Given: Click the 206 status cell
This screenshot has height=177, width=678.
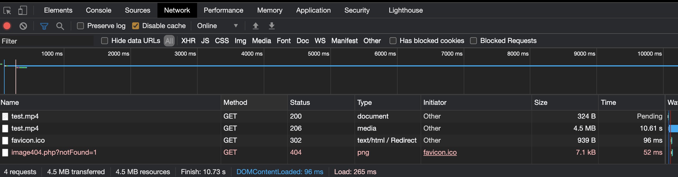Looking at the screenshot, I should tap(321, 128).
